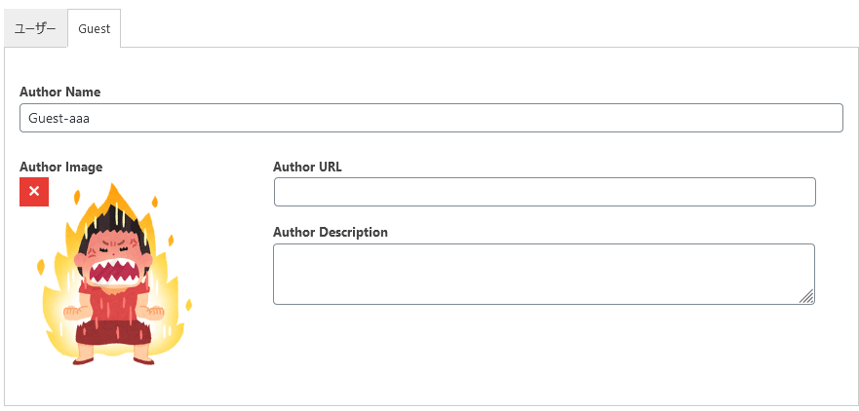Screen dimensions: 859x411
Task: Click the Author Image label
Action: click(x=60, y=167)
